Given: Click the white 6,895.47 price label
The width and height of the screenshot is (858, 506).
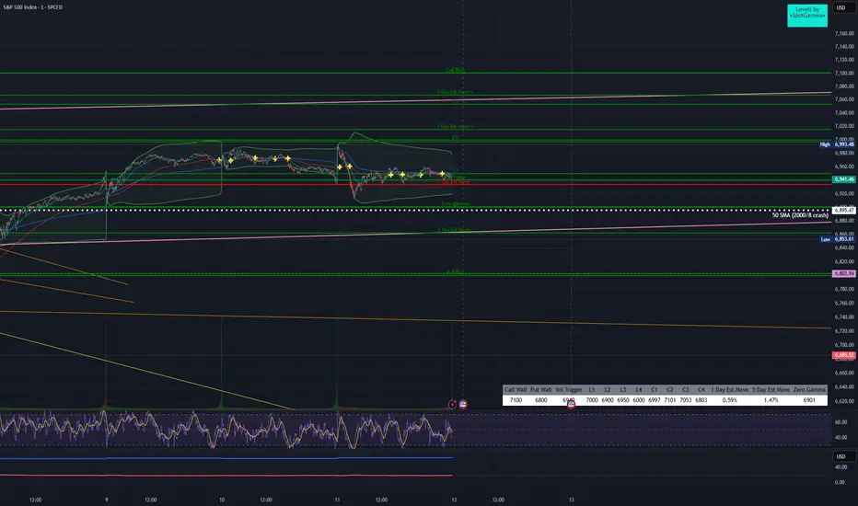Looking at the screenshot, I should click(843, 210).
